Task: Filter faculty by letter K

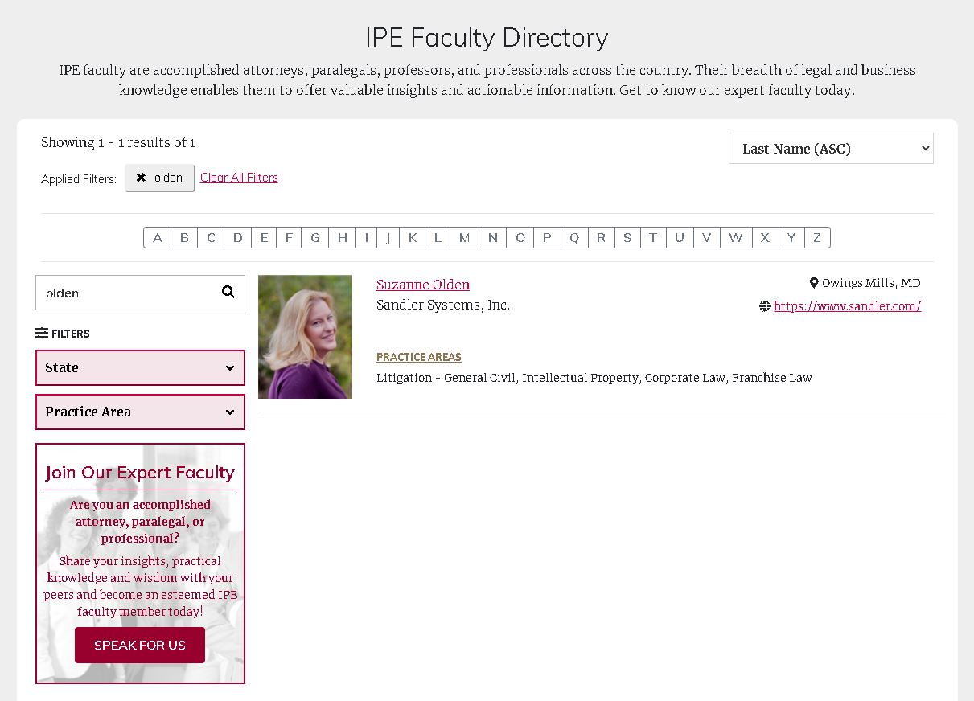Action: pos(413,238)
